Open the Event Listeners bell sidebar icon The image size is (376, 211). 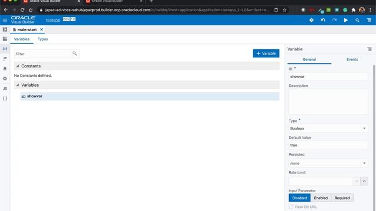pos(5,69)
